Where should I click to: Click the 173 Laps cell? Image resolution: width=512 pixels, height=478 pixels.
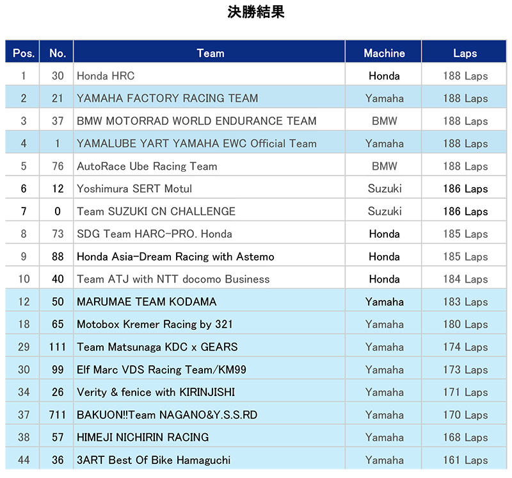pos(464,369)
